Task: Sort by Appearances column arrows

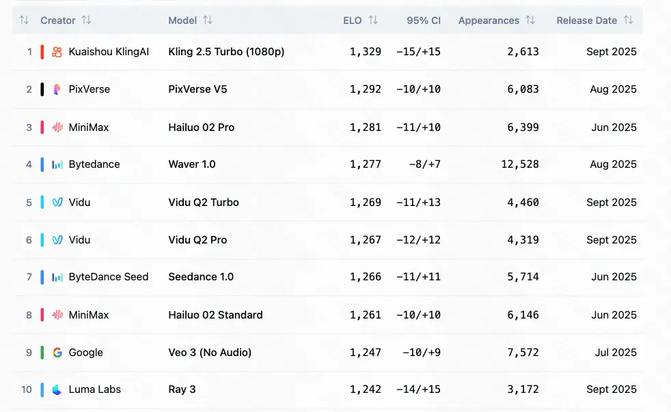Action: pos(532,20)
